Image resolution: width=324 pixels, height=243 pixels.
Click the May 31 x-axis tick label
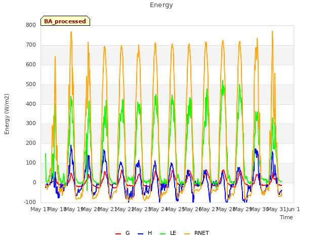(x=276, y=209)
